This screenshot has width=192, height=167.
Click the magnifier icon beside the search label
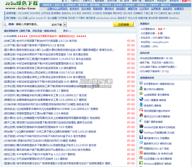point(5,24)
